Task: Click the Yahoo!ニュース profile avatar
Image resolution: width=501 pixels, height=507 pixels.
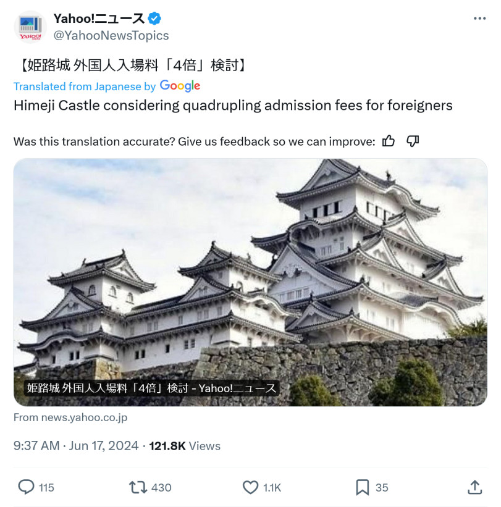Action: pos(30,27)
